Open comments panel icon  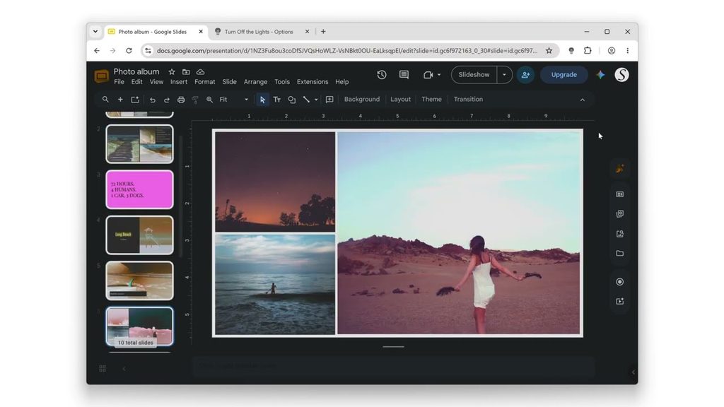404,75
